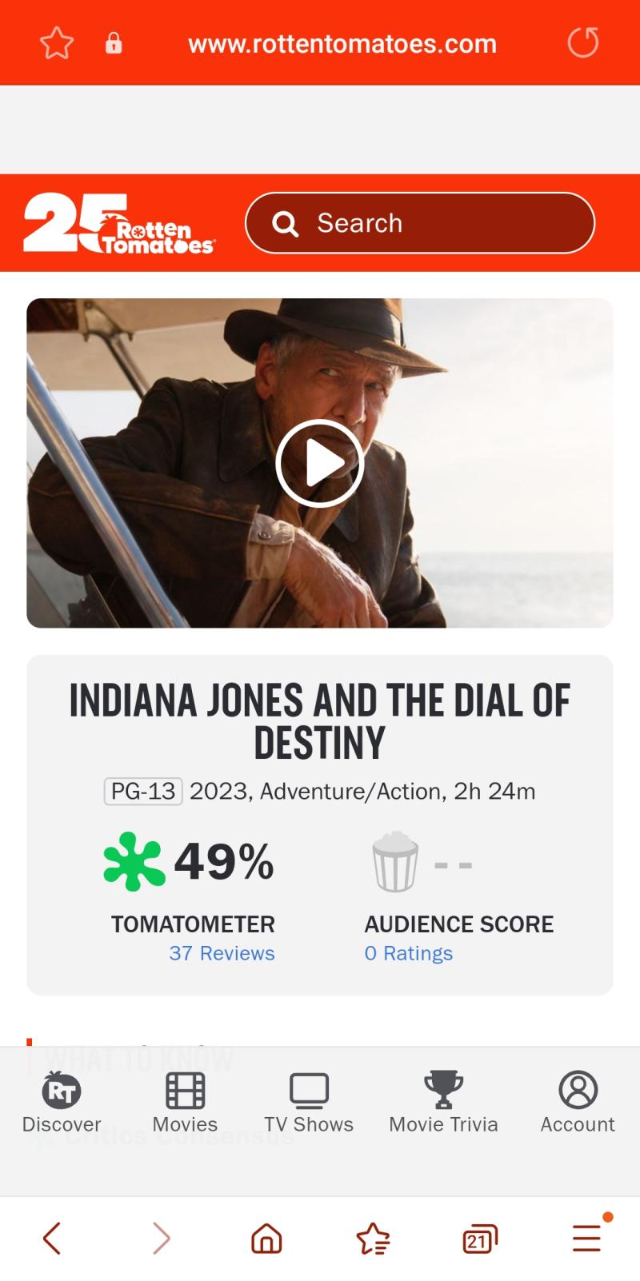Open the Rotten Tomatoes 25 logo
This screenshot has width=640, height=1281.
pyautogui.click(x=119, y=223)
